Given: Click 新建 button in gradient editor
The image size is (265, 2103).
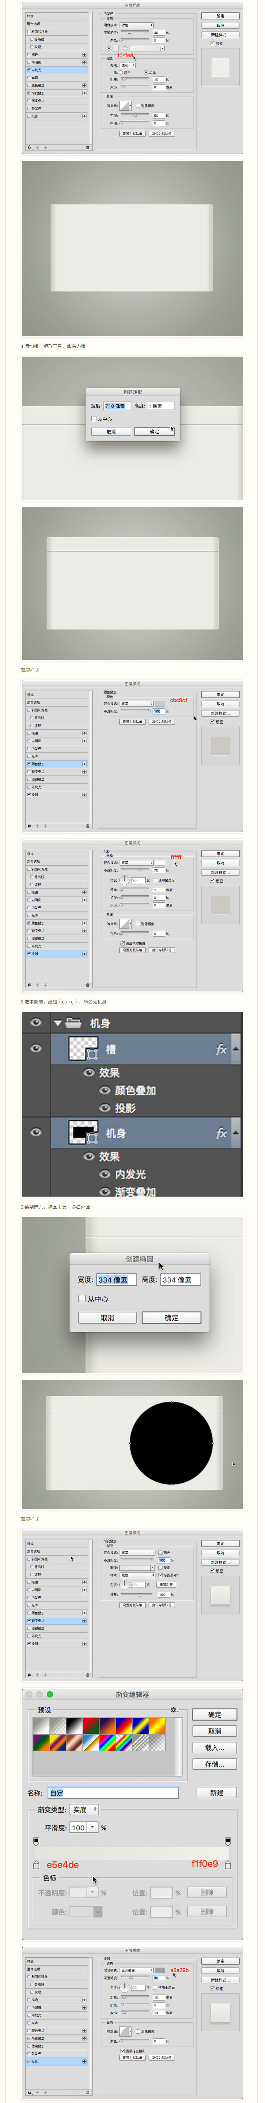Looking at the screenshot, I should point(217,1792).
